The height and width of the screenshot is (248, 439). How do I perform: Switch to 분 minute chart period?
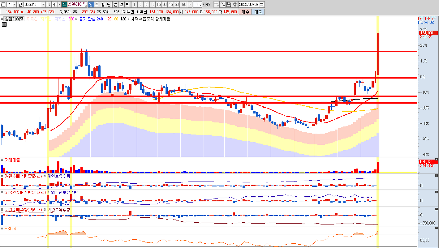116,4
